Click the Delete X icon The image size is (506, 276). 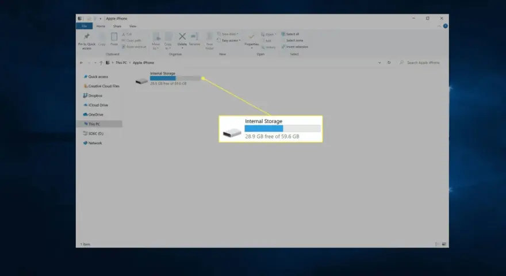182,36
